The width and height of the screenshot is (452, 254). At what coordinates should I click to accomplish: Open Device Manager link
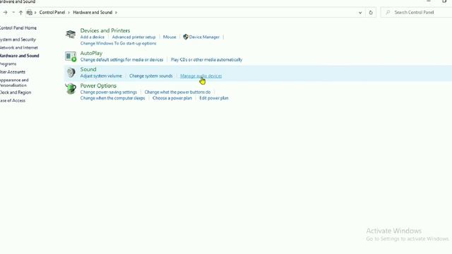pos(204,37)
